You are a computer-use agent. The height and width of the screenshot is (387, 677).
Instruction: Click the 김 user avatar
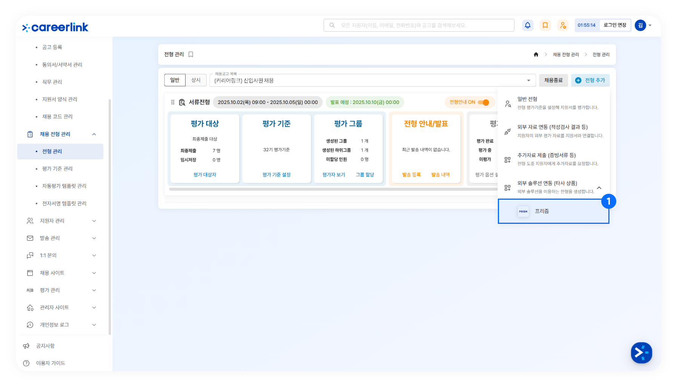click(x=640, y=25)
